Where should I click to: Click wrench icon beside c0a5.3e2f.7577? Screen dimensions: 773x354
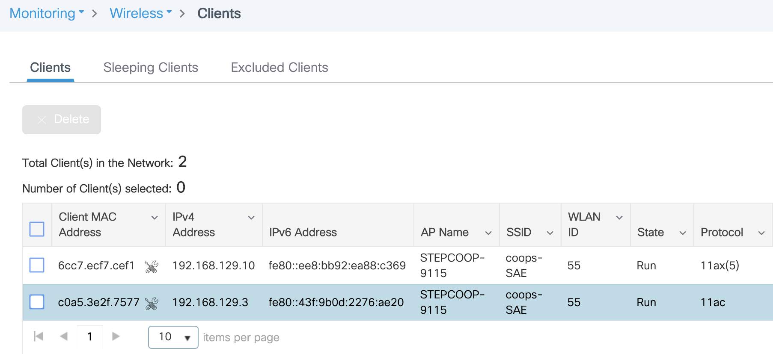[x=152, y=304]
